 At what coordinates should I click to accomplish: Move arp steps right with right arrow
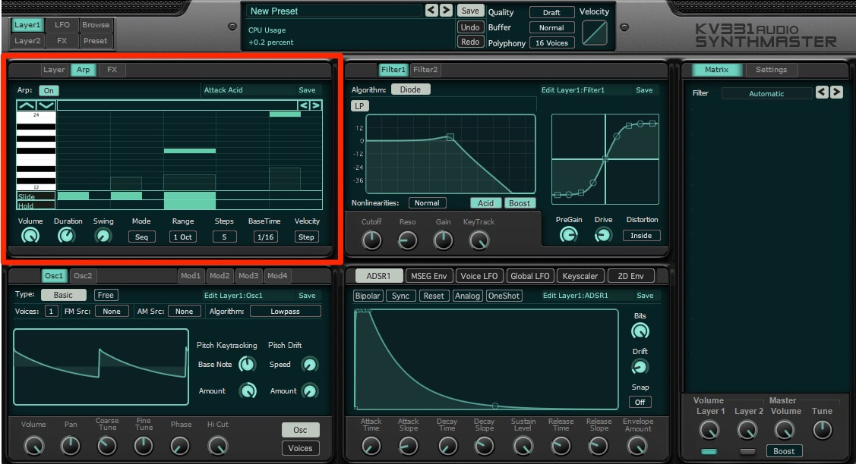315,105
